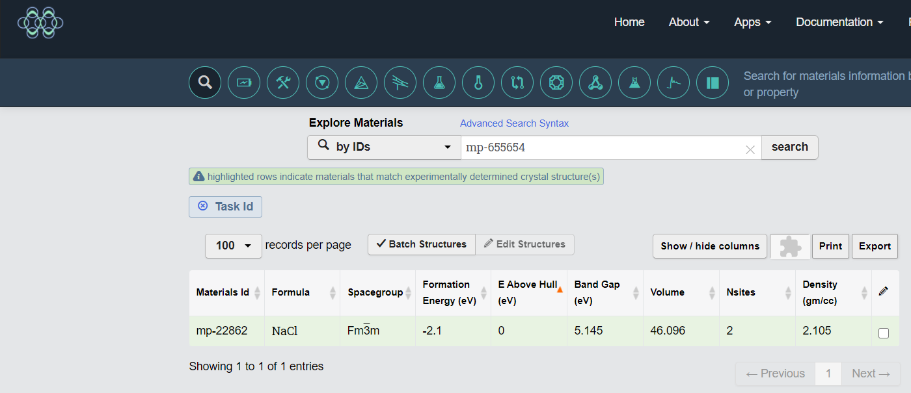Screen dimensions: 911x393
Task: Check the row checkbox for mp-22862
Action: click(x=884, y=333)
